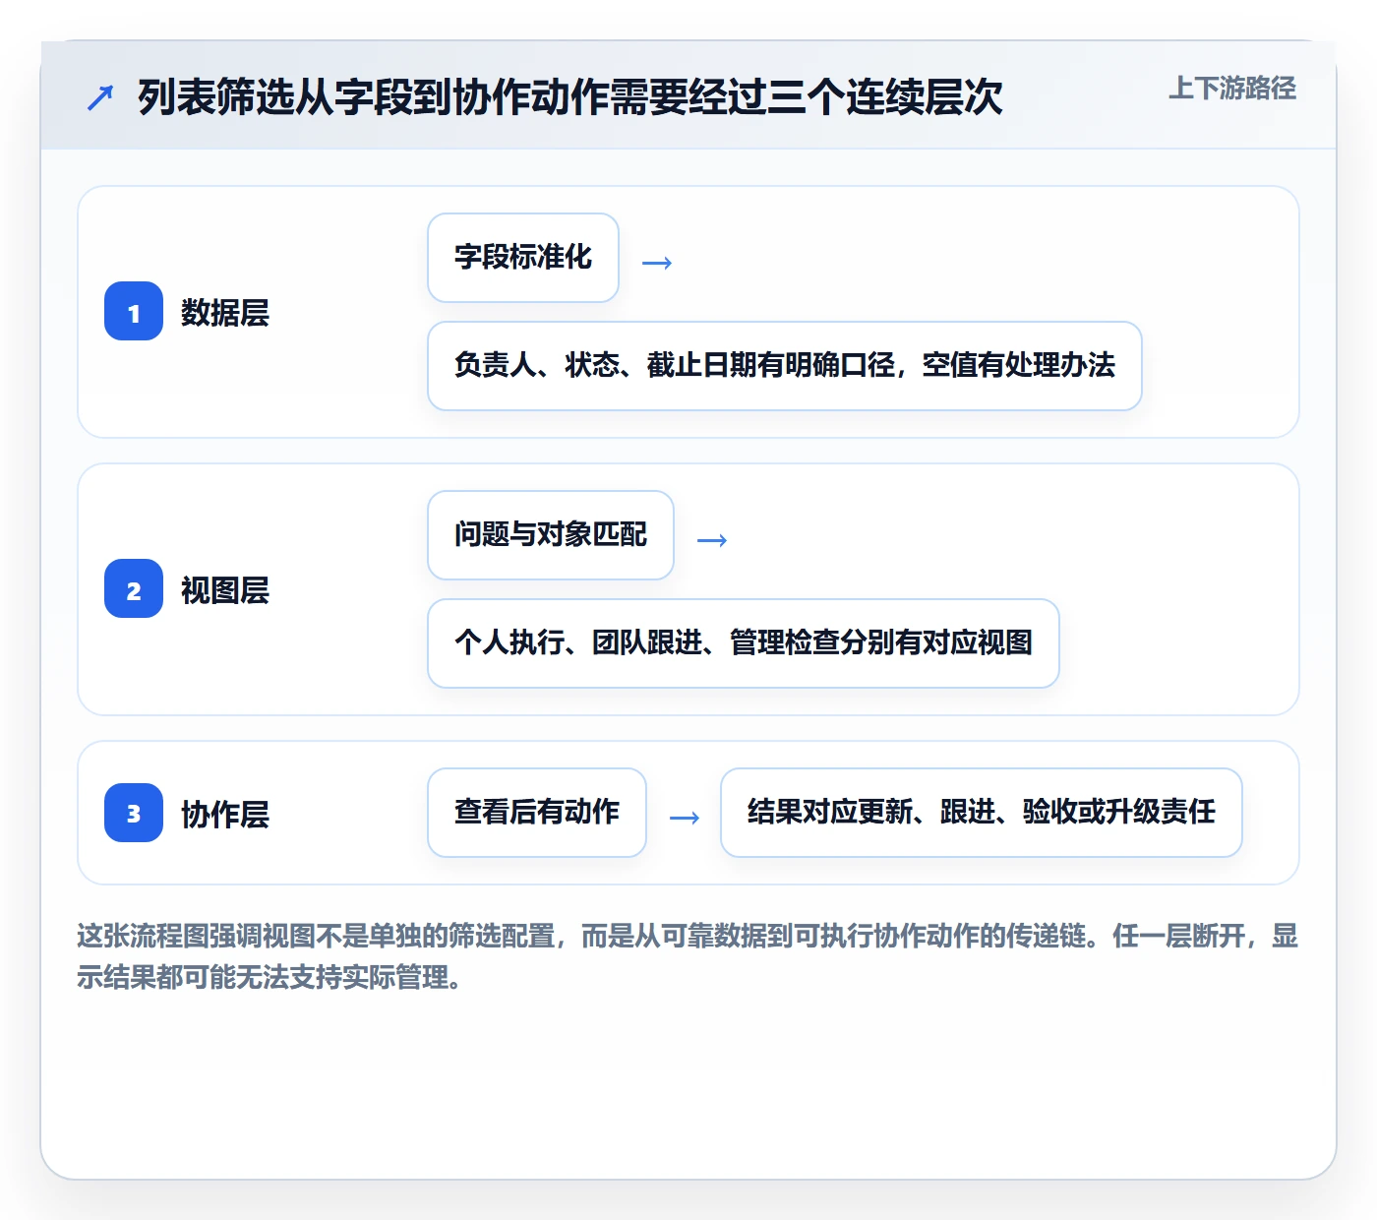
Task: Click the box 个人执行、团队跟进、管理检查分别有对应视图
Action: (x=744, y=643)
